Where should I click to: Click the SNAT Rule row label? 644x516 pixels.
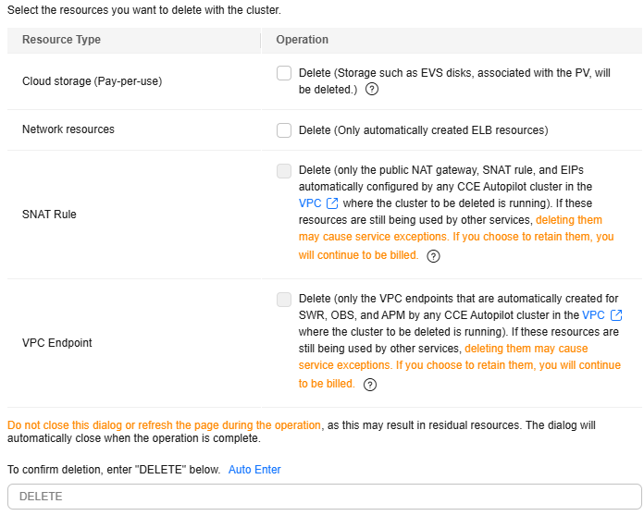[49, 214]
